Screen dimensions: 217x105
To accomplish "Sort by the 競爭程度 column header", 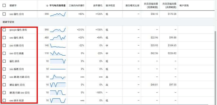I will coord(110,5).
